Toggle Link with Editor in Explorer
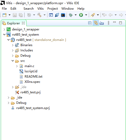 [x=96, y=23]
